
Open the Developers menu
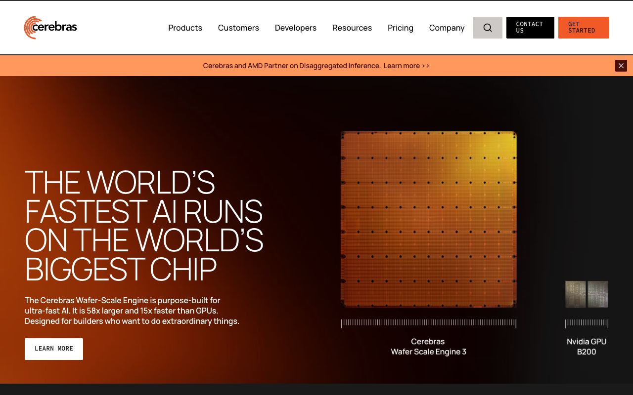296,28
